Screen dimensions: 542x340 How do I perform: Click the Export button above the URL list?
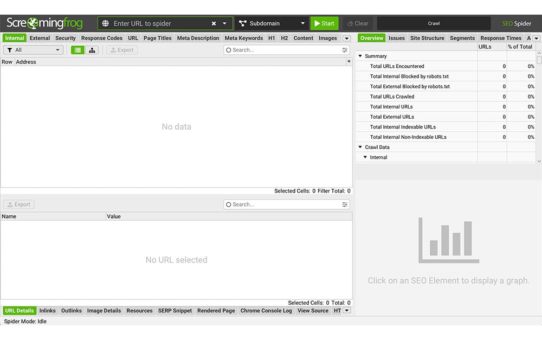tap(122, 49)
